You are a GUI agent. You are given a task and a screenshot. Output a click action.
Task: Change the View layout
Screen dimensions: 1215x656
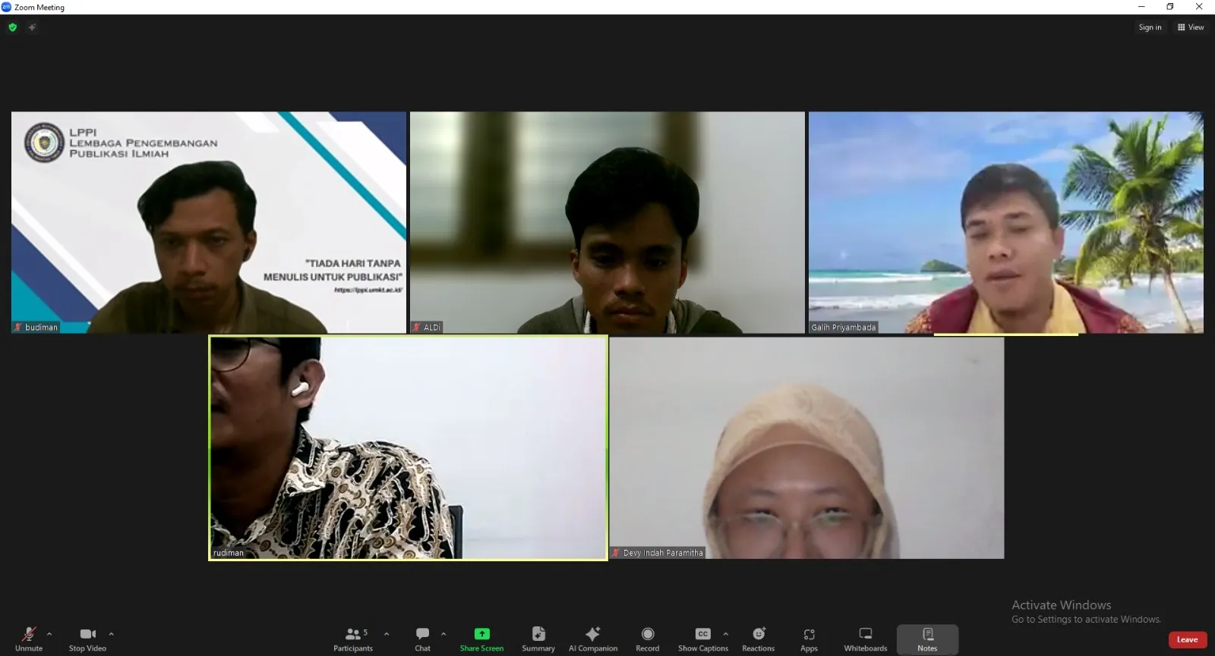[x=1191, y=27]
